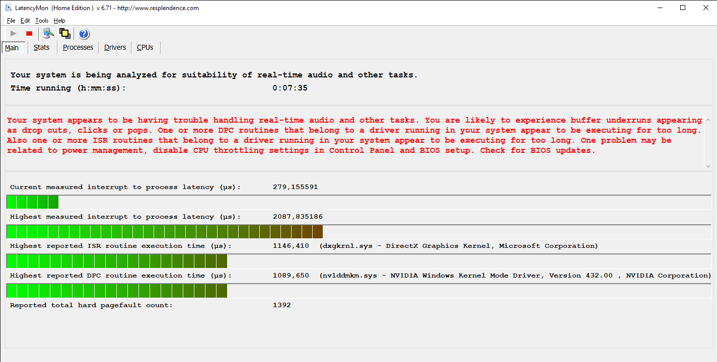The height and width of the screenshot is (362, 717).
Task: Click 'Time running (h:mm:ss):' label
Action: click(x=68, y=88)
